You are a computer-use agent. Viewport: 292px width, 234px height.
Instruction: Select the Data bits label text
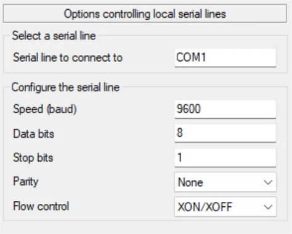34,134
